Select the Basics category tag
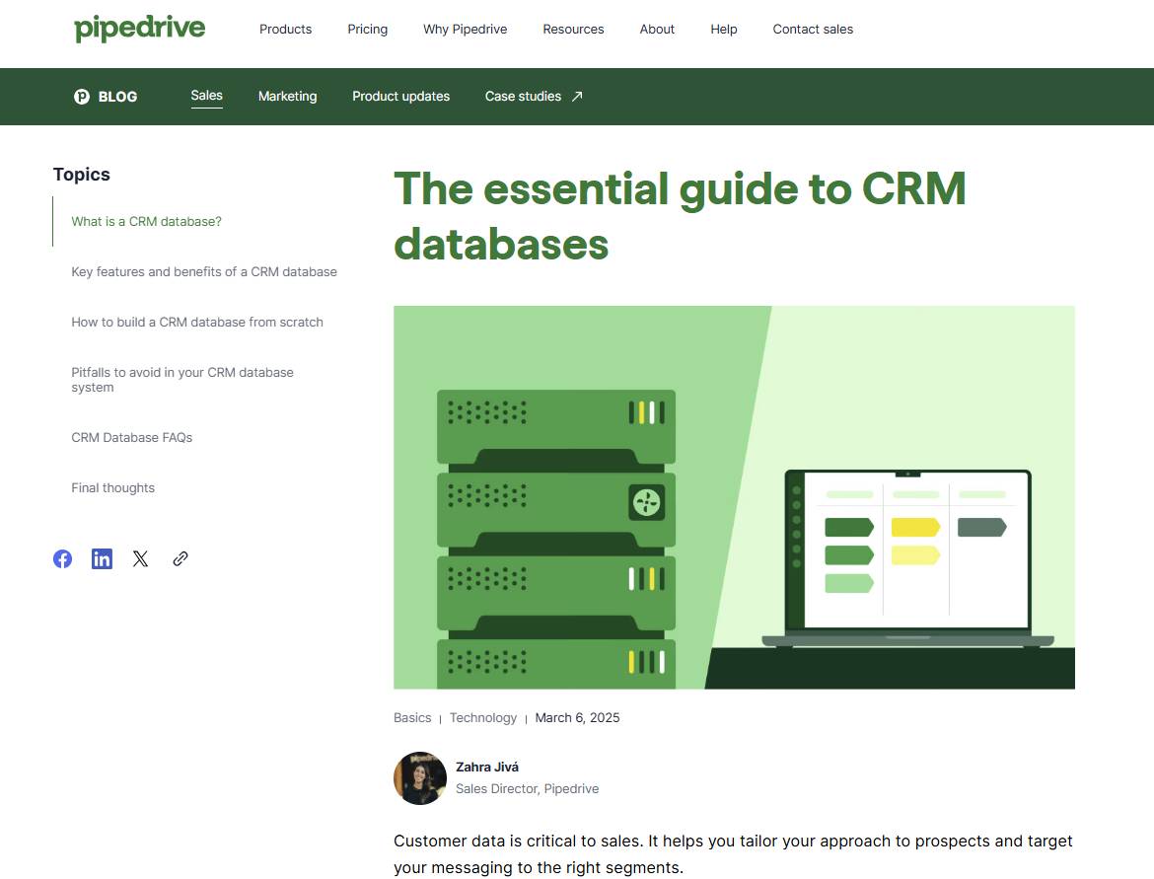 [412, 717]
